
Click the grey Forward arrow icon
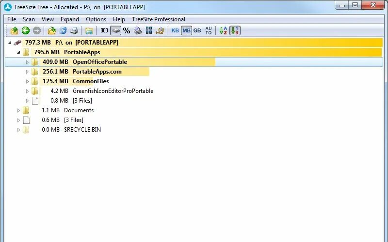(x=37, y=30)
